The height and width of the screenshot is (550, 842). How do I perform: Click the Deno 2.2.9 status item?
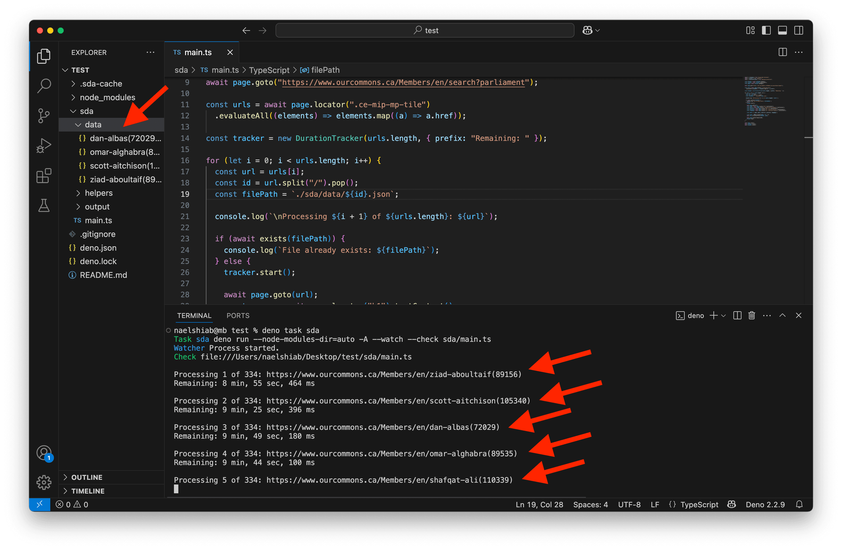click(x=765, y=504)
